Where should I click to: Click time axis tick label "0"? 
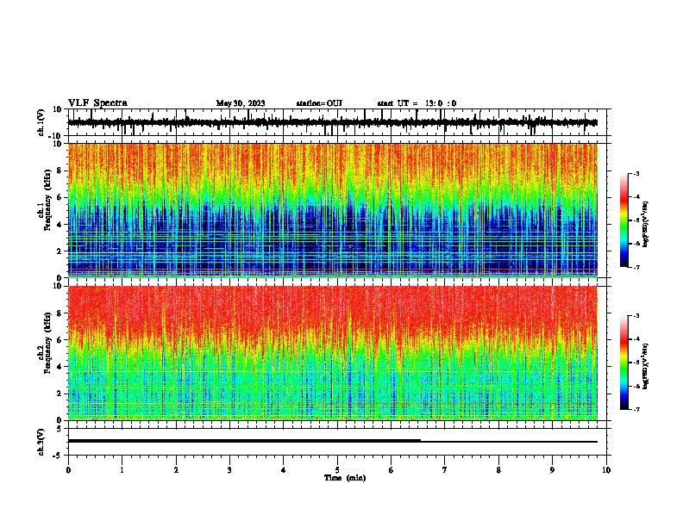tap(68, 470)
